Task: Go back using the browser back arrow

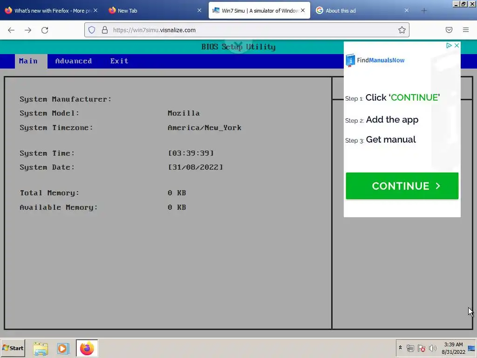Action: pyautogui.click(x=11, y=30)
